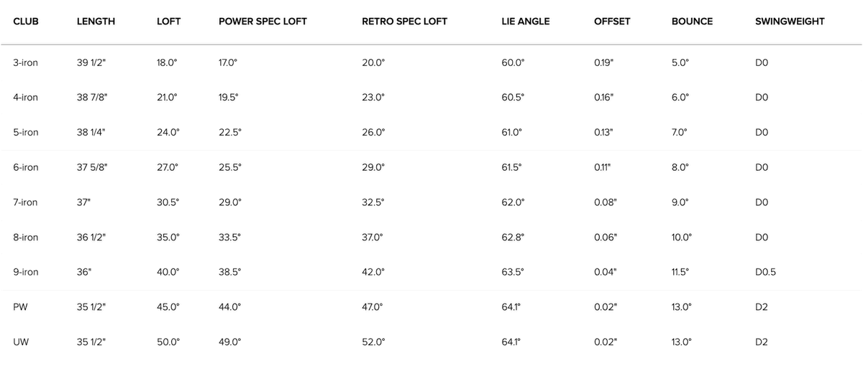Click the 9-iron bounce 11.5° cell
This screenshot has width=863, height=366.
tap(680, 273)
